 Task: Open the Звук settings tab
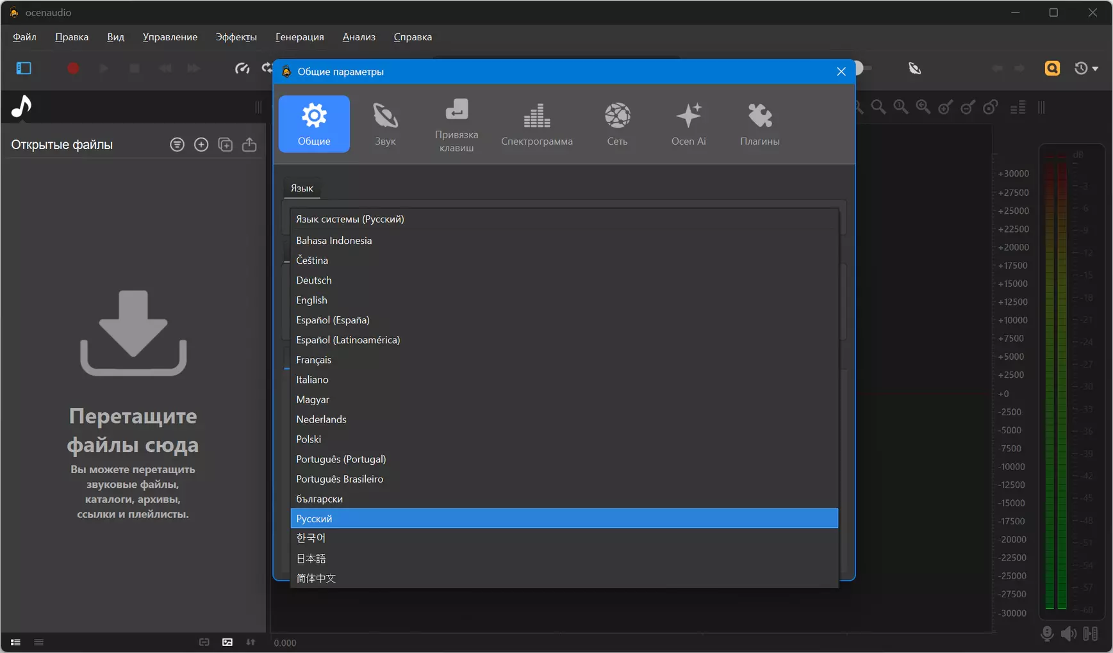385,124
